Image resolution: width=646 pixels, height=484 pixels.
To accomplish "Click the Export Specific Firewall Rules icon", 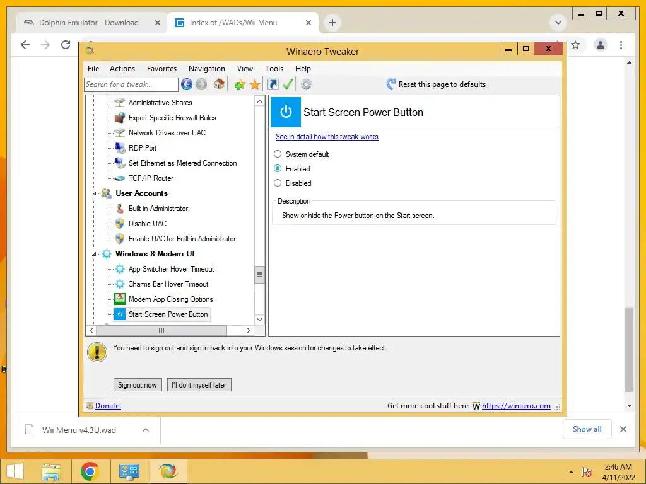I will point(119,118).
